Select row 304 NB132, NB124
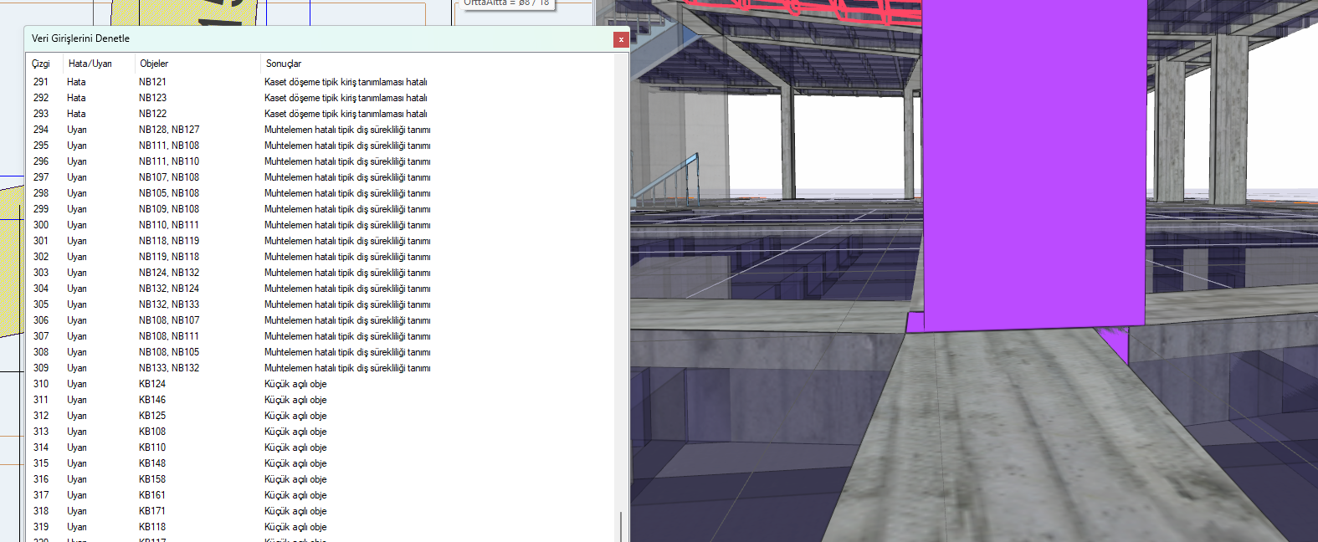 point(321,289)
